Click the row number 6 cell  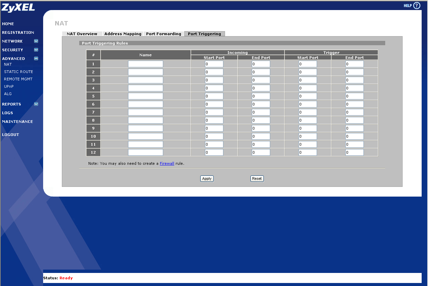pyautogui.click(x=93, y=104)
